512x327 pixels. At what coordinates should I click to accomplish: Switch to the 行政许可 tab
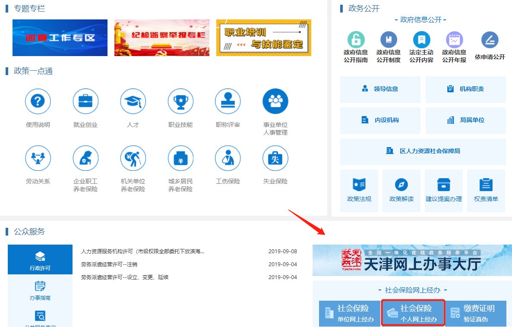tap(40, 260)
